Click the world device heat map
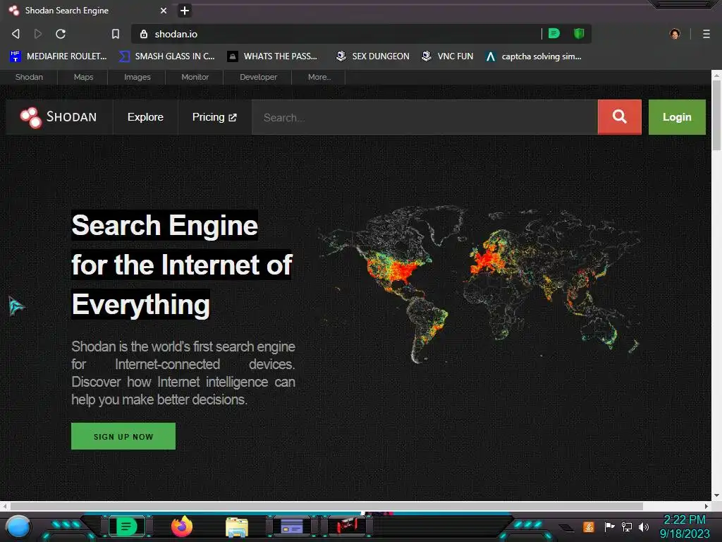This screenshot has height=542, width=722. pyautogui.click(x=479, y=284)
